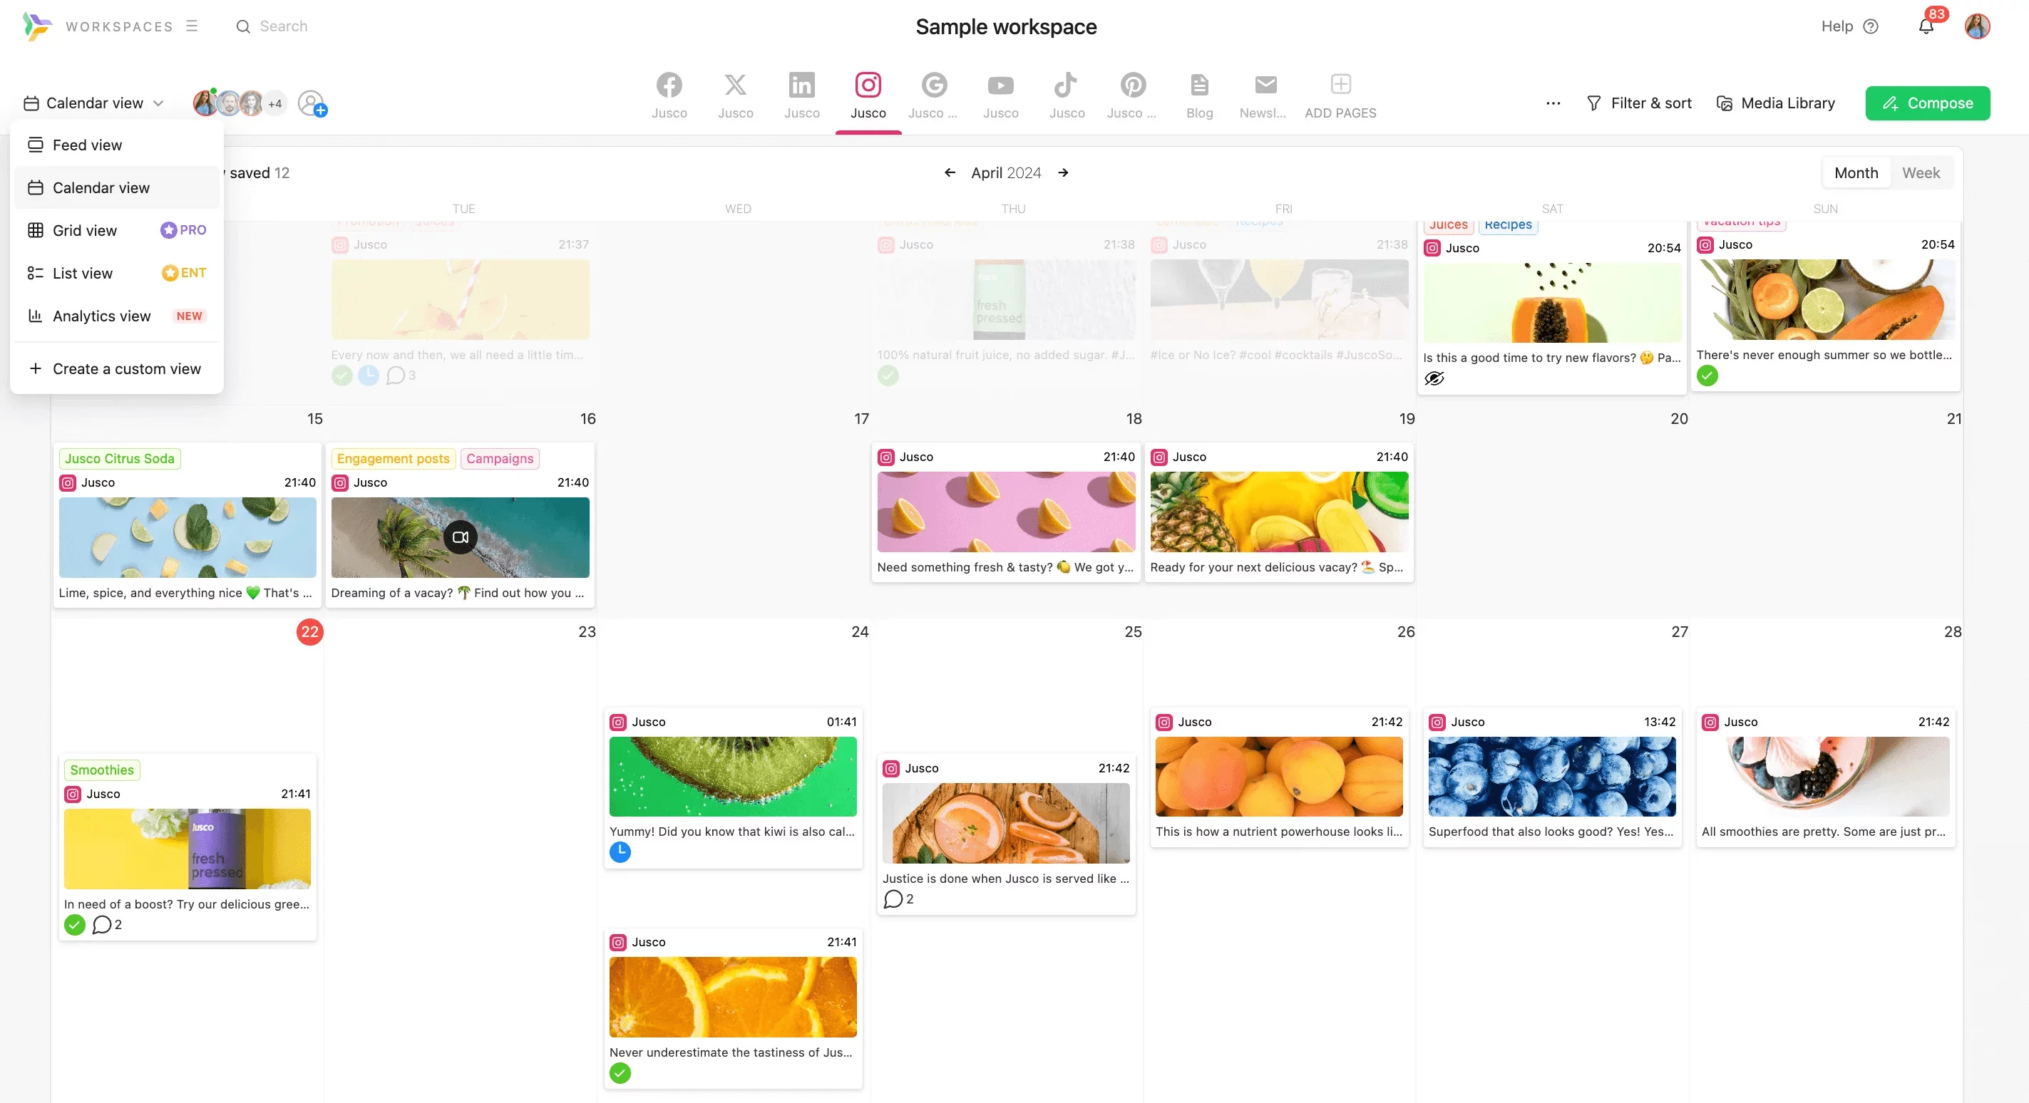Click the Instagram Jusco tab
The height and width of the screenshot is (1103, 2029).
pyautogui.click(x=868, y=95)
